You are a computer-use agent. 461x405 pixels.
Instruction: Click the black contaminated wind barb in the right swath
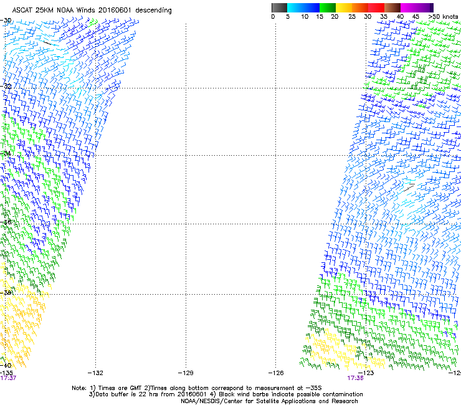[x=409, y=188]
